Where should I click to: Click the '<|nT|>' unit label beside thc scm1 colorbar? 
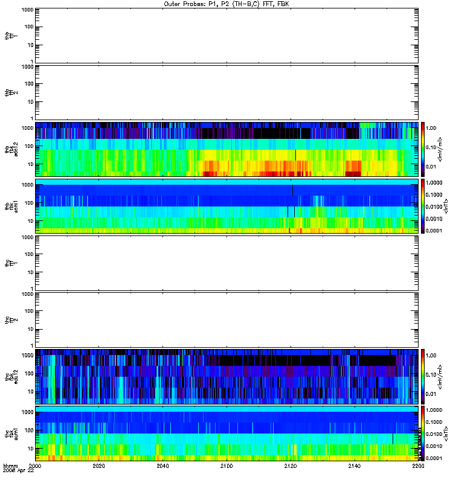(446, 433)
